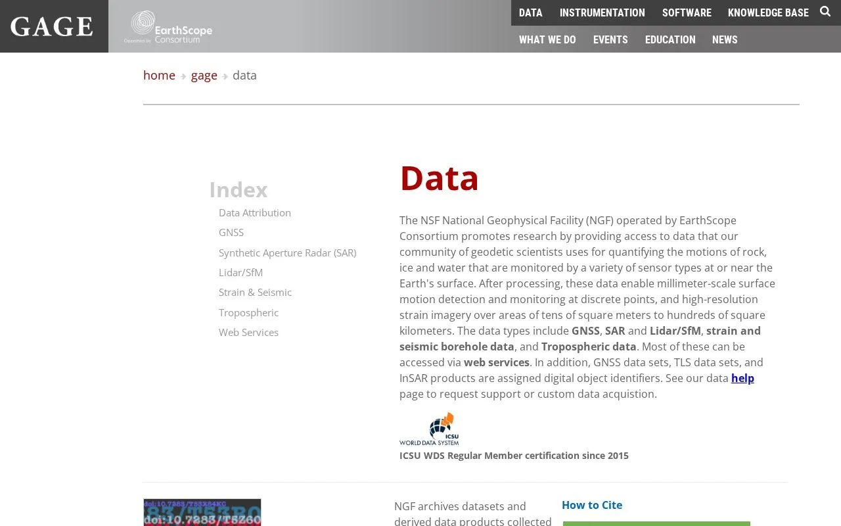Open Synthetic Aperture Radar (SAR) index entry
This screenshot has width=841, height=526.
tap(288, 252)
